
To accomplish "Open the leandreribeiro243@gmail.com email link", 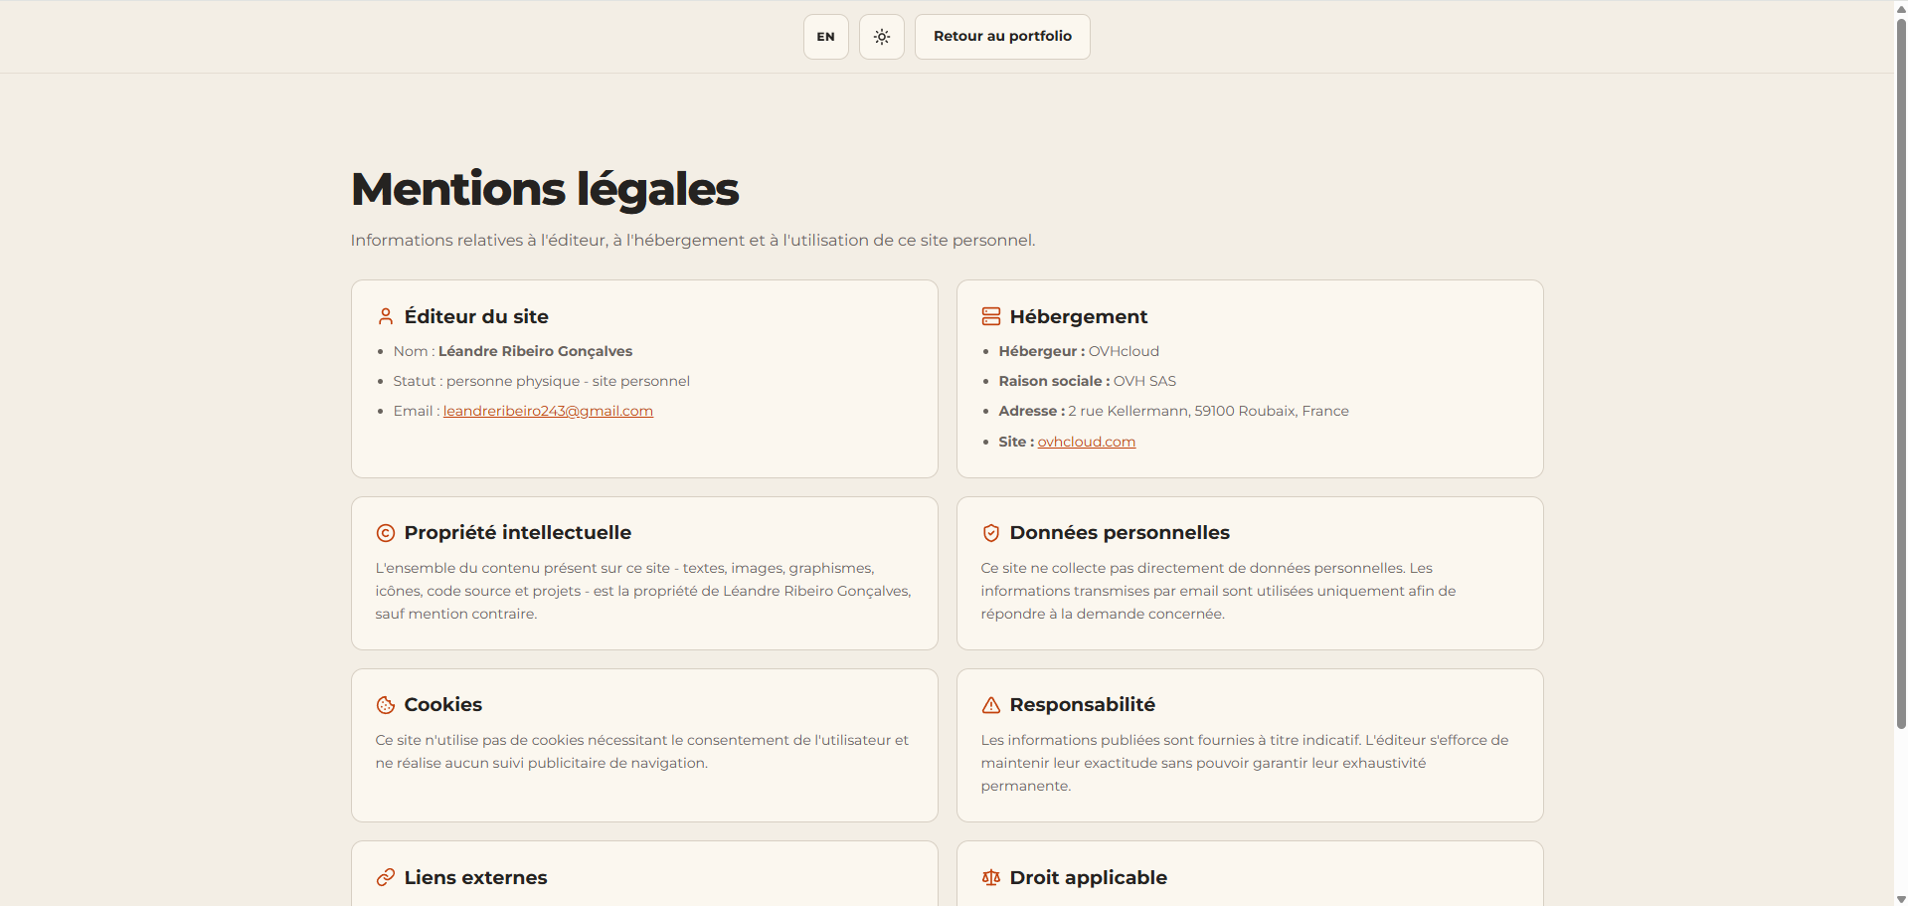I will tap(548, 411).
